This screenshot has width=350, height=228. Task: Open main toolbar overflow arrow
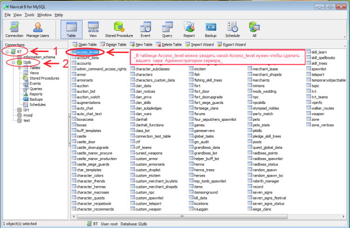[x=344, y=37]
